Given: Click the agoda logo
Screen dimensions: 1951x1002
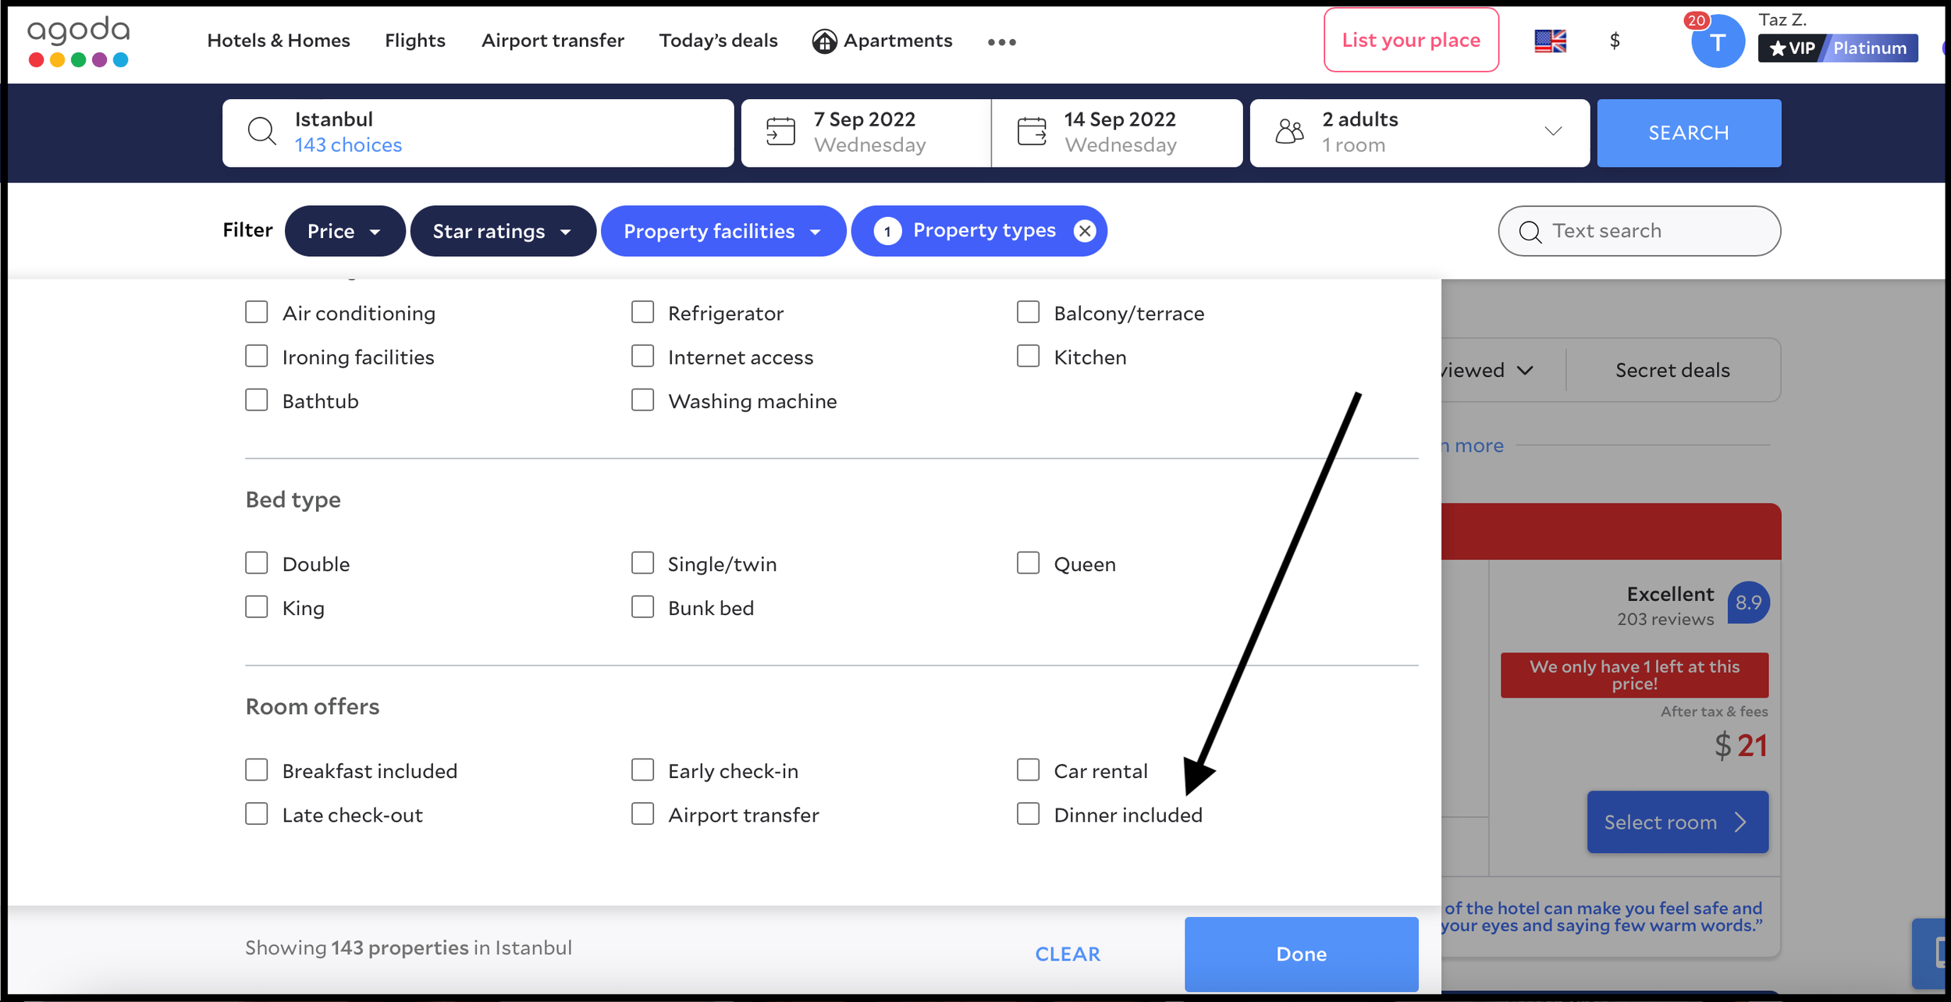Looking at the screenshot, I should click(78, 41).
